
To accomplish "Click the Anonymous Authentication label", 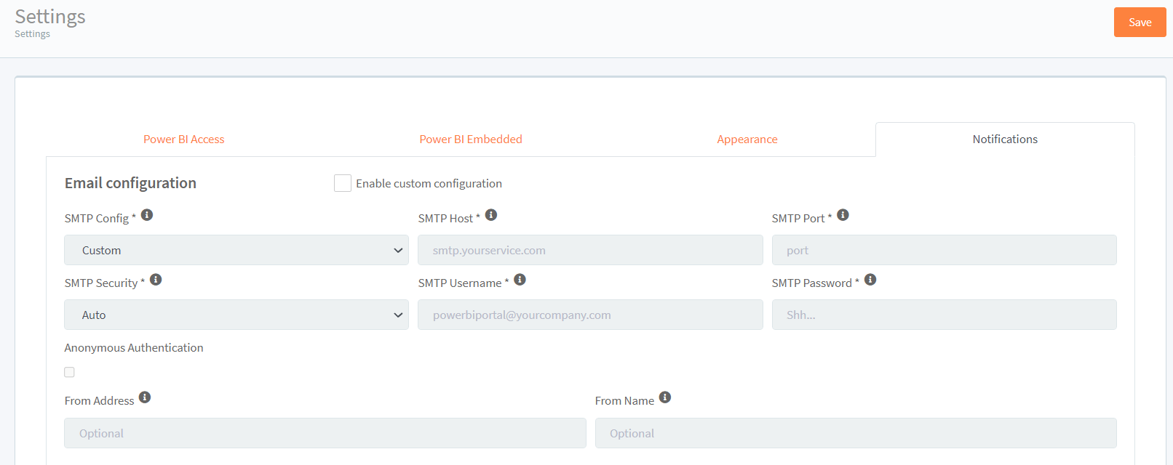I will (134, 348).
